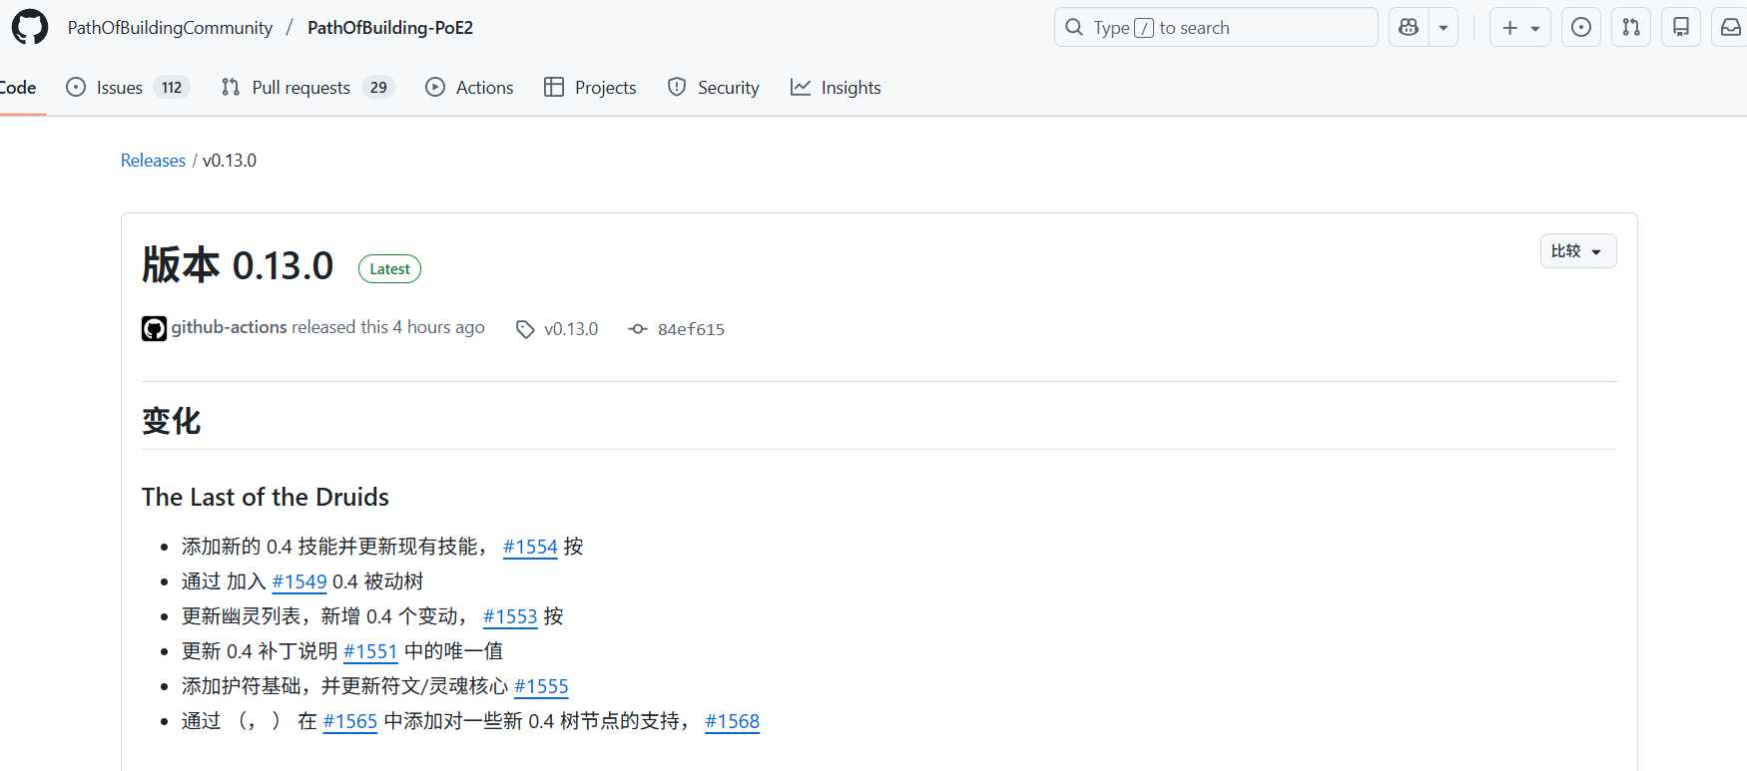
Task: Open the PathOfBuildingCommunity organization link
Action: click(170, 28)
